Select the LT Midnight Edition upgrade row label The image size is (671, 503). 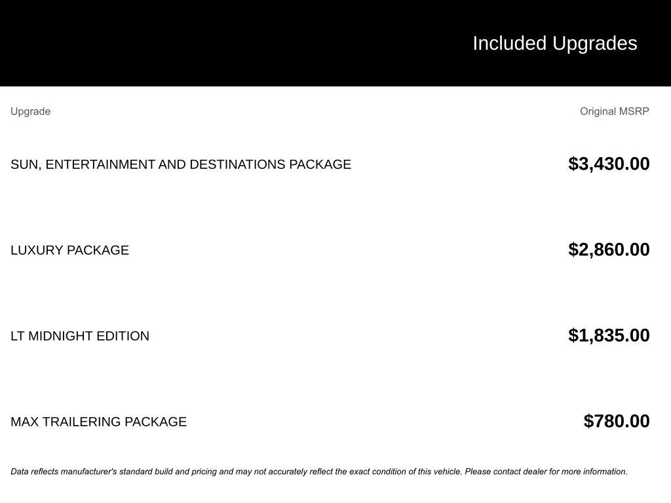pyautogui.click(x=80, y=336)
